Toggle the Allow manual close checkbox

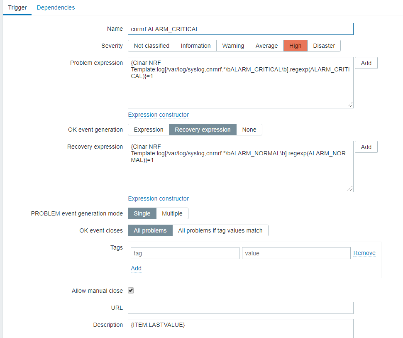(131, 291)
